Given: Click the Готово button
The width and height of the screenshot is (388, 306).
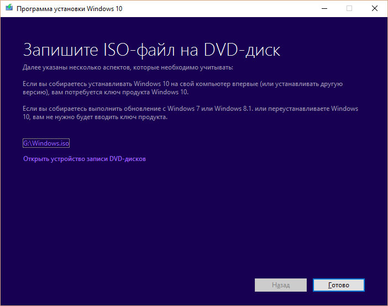Looking at the screenshot, I should (338, 285).
